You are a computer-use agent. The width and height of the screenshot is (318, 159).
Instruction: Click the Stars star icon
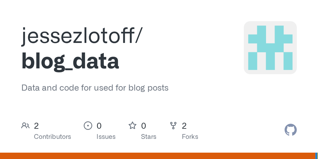132,125
